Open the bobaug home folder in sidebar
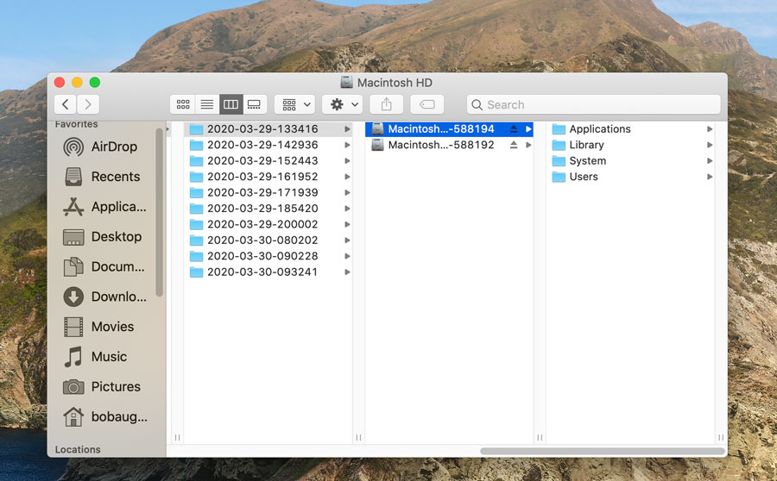This screenshot has height=481, width=777. coord(105,416)
